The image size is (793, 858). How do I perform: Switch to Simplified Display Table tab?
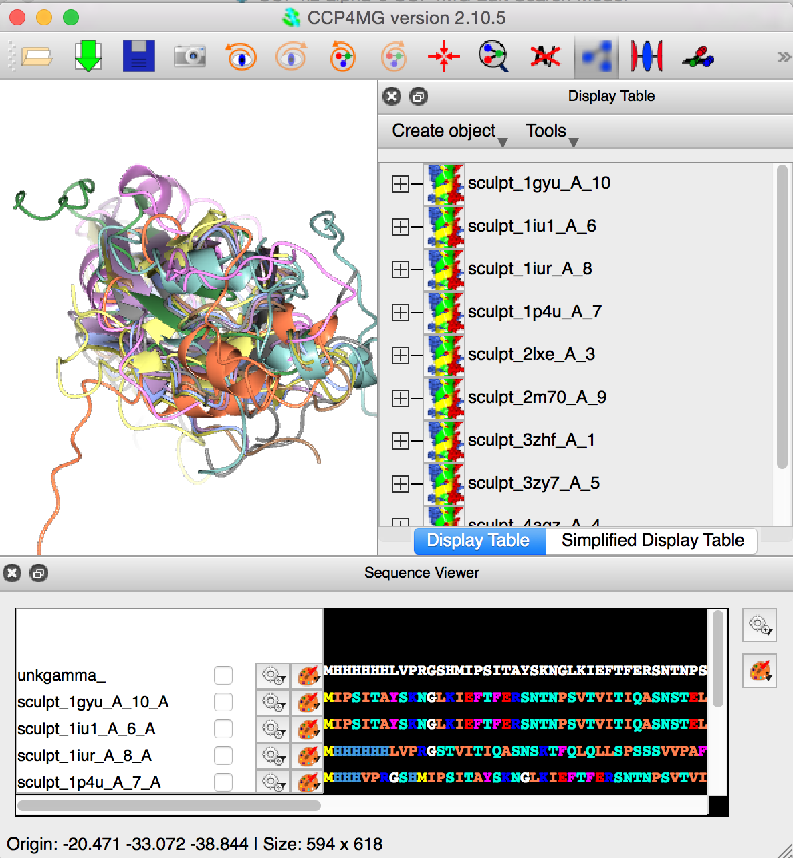(652, 541)
